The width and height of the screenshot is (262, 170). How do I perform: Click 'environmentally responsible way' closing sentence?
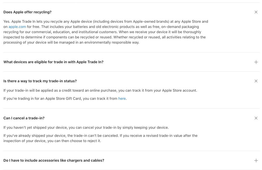click(71, 42)
